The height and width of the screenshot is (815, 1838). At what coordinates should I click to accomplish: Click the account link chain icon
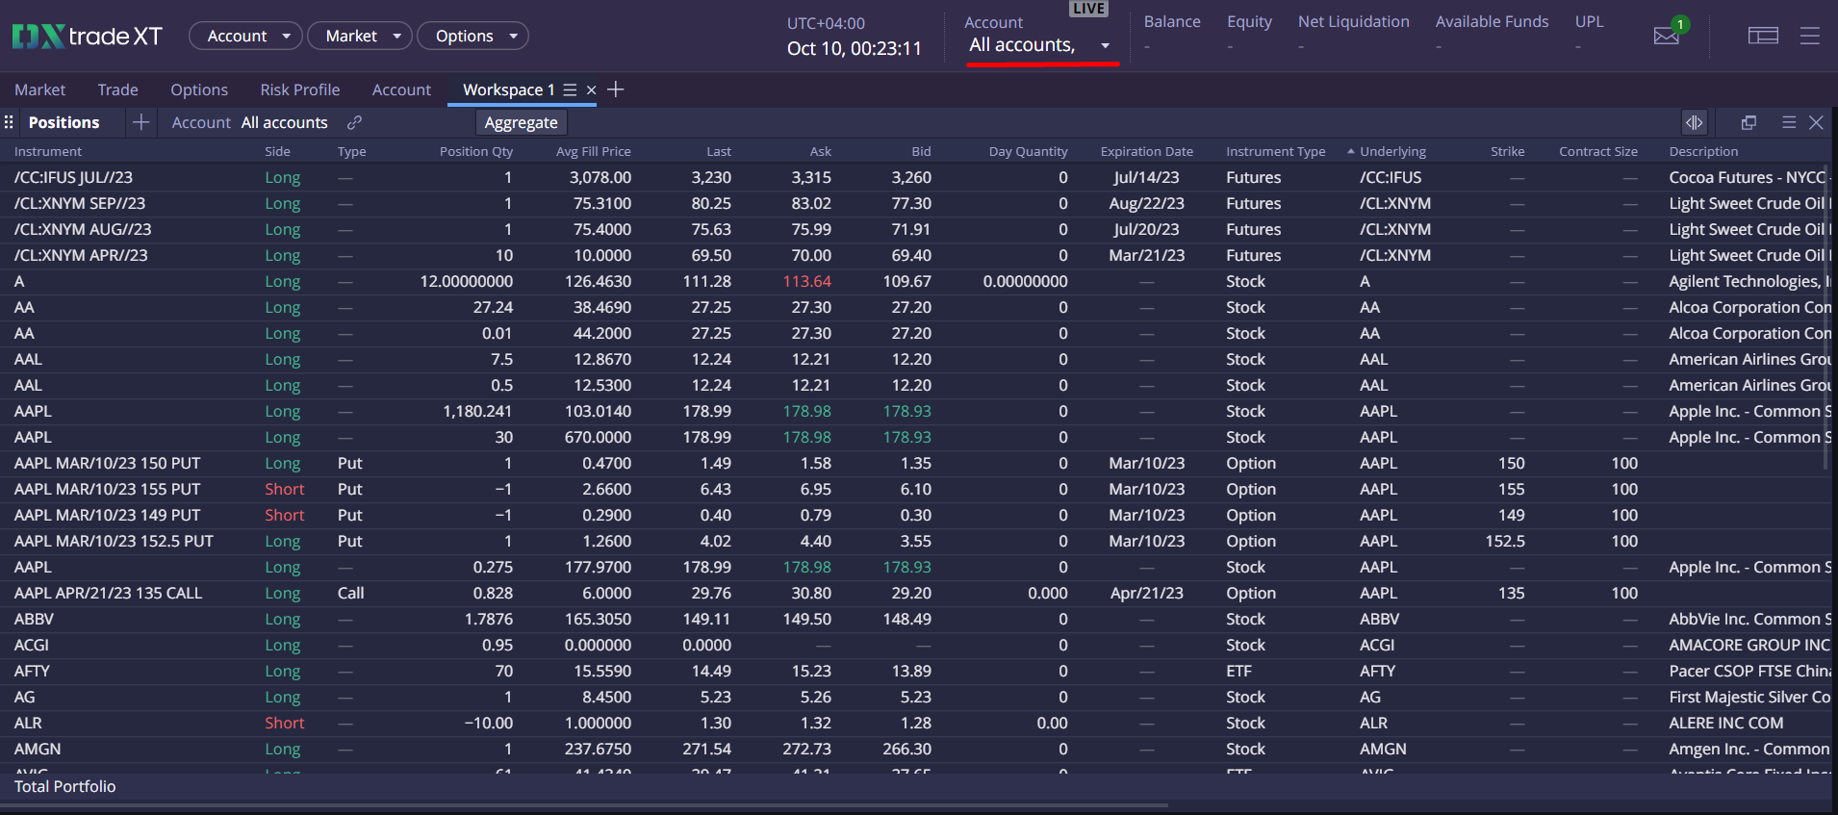(x=354, y=122)
